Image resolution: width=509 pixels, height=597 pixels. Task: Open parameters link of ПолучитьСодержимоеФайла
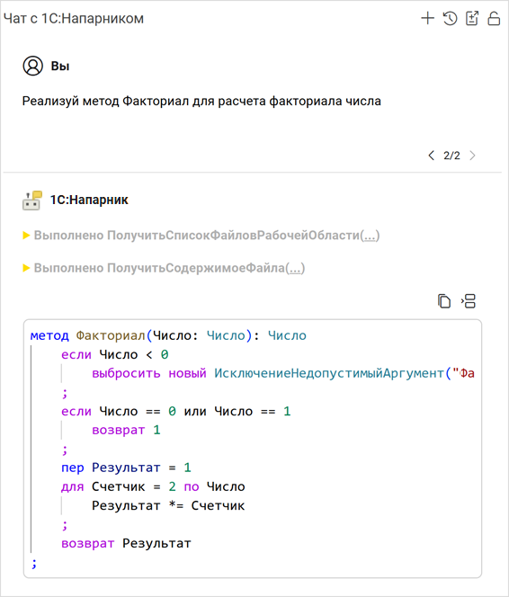(295, 269)
